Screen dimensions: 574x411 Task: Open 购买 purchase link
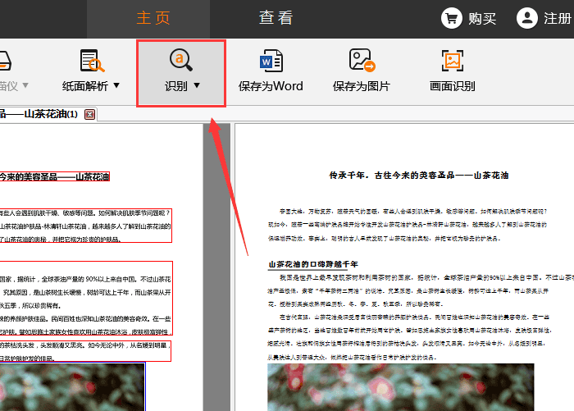[482, 18]
